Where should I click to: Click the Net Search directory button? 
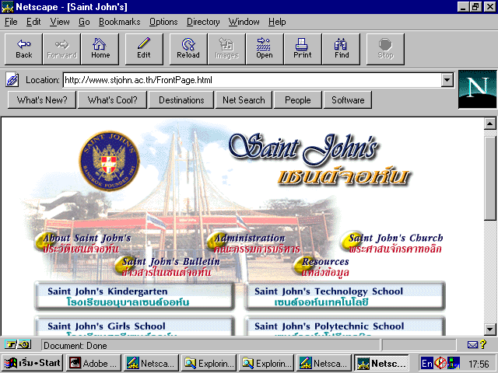click(x=244, y=99)
